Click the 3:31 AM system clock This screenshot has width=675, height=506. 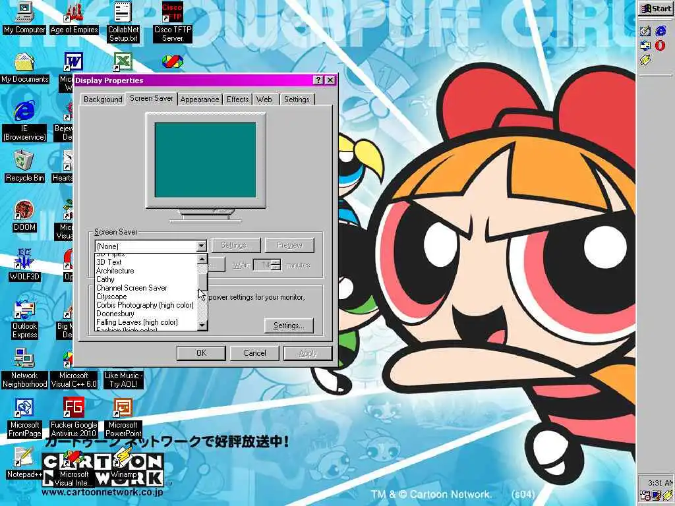(x=660, y=483)
